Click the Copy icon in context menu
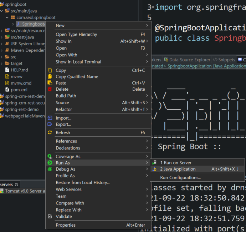 (x=50, y=70)
